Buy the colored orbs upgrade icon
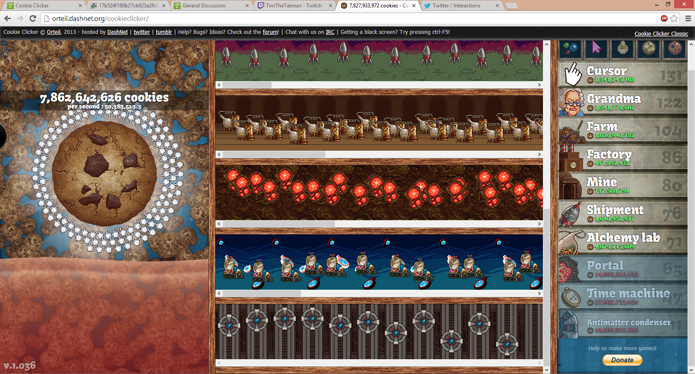 tap(571, 49)
